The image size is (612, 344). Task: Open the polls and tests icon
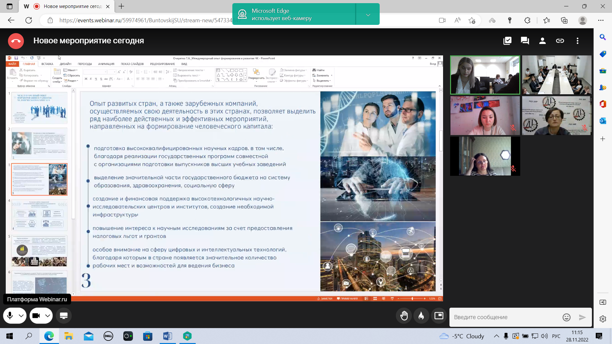(507, 41)
